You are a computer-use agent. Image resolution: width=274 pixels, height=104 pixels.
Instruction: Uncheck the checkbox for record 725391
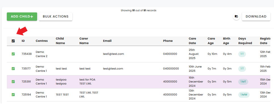tap(13, 81)
